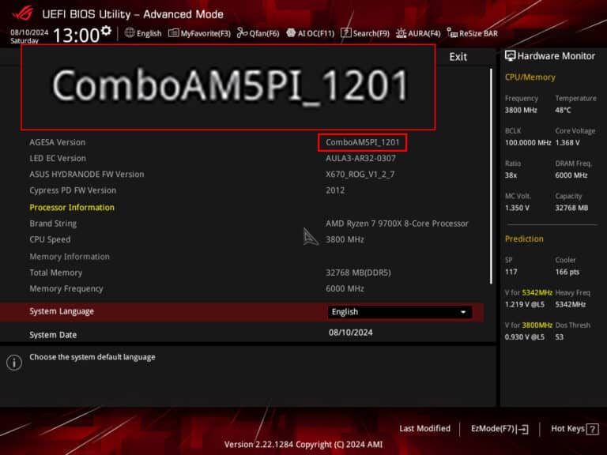607x455 pixels.
Task: Click the Prediction heading
Action: (x=524, y=239)
